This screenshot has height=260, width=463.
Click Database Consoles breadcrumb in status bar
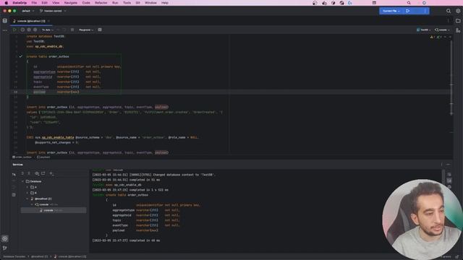pyautogui.click(x=14, y=256)
